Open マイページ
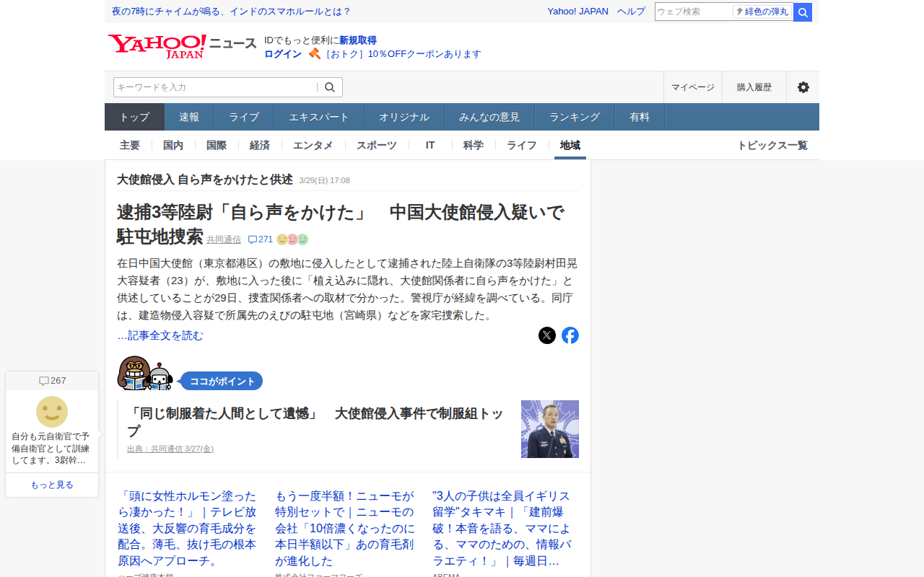 pyautogui.click(x=693, y=87)
